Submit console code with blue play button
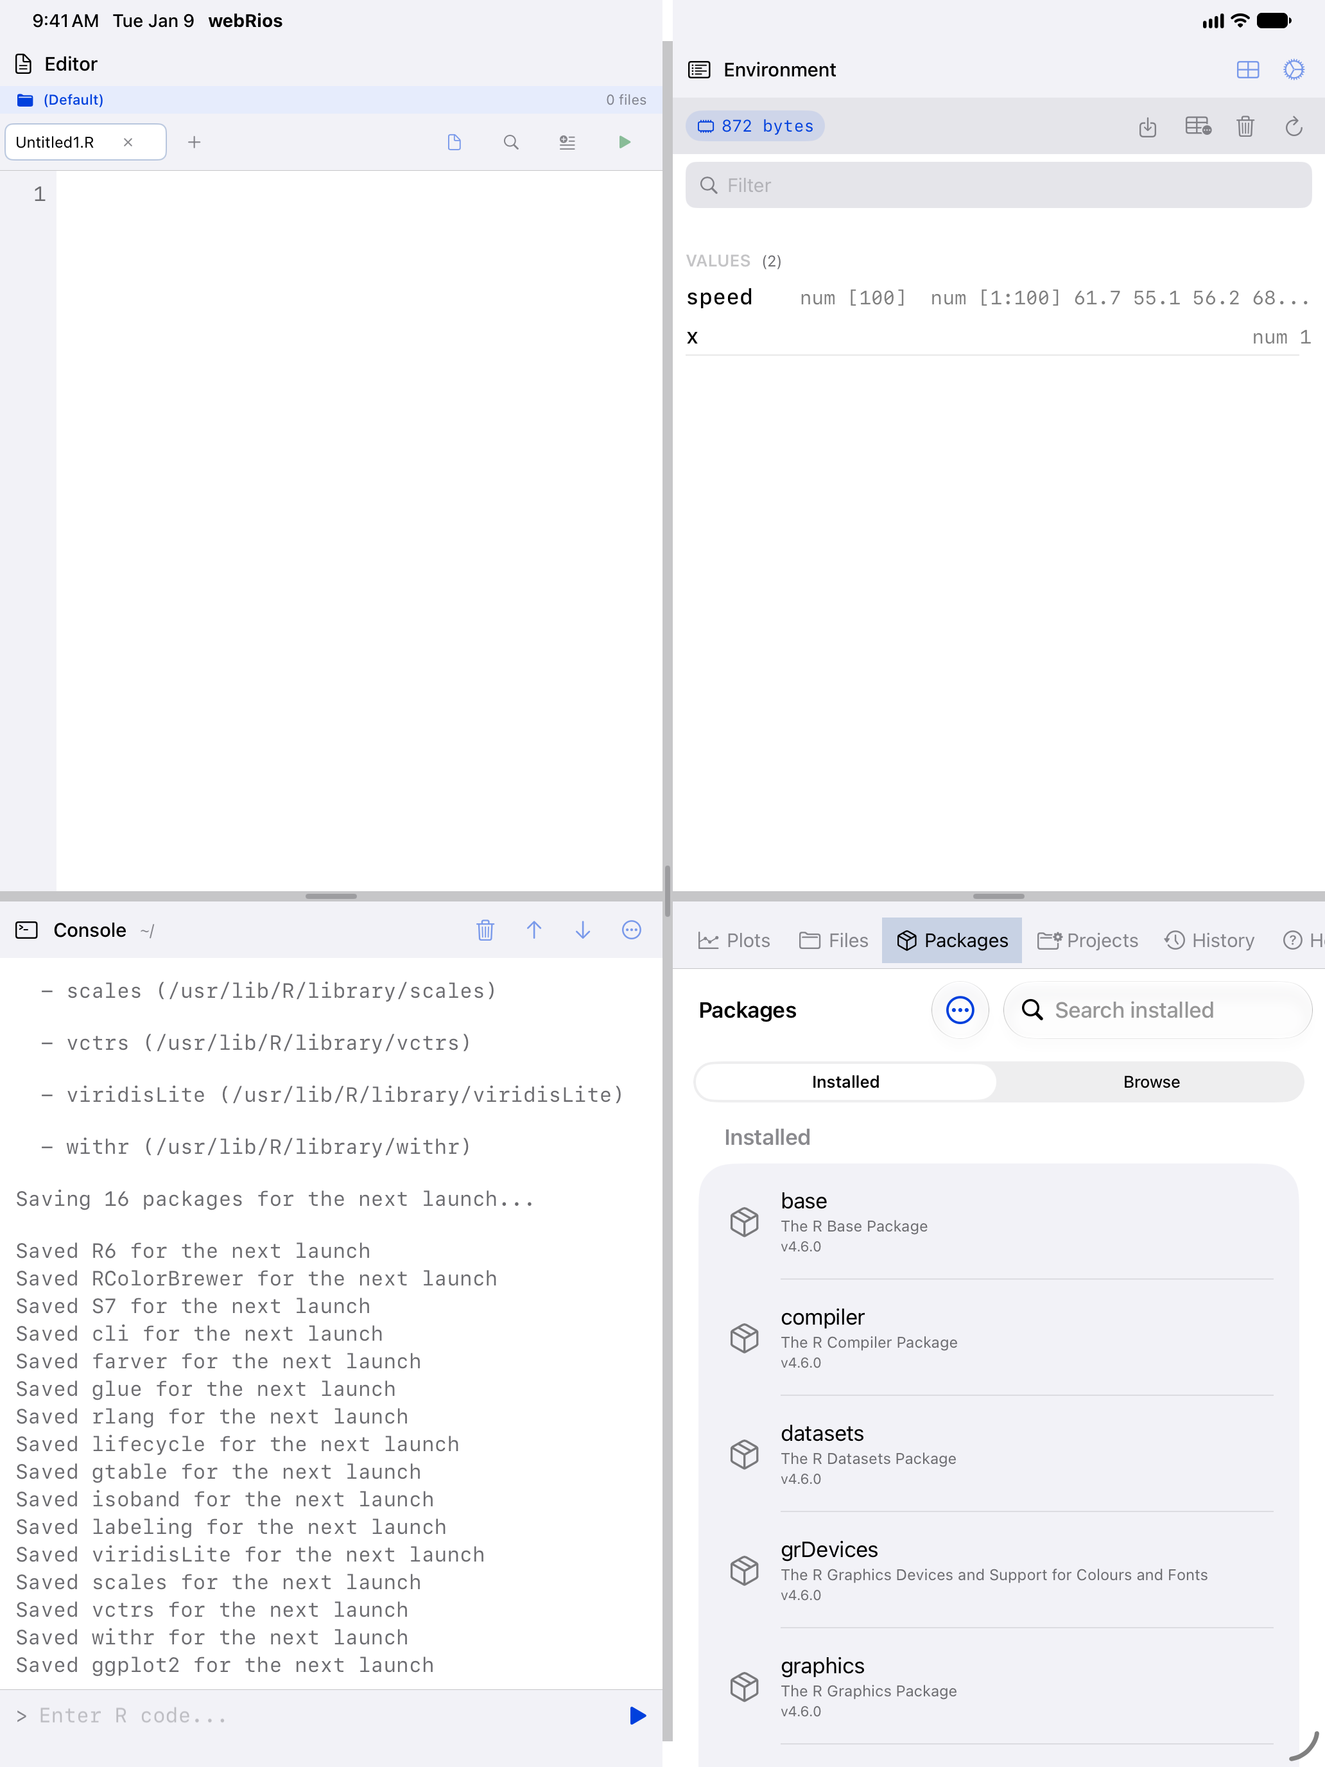This screenshot has width=1325, height=1767. (x=637, y=1715)
